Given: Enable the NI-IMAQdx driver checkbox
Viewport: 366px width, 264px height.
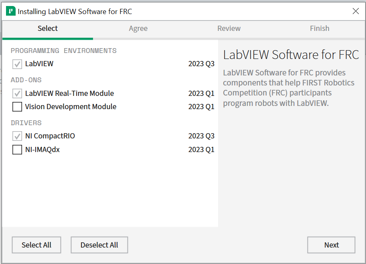Looking at the screenshot, I should pos(17,149).
